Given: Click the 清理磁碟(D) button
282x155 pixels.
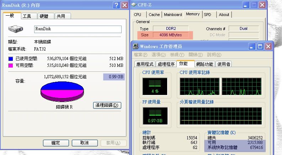Looking at the screenshot, I should coord(107,105).
